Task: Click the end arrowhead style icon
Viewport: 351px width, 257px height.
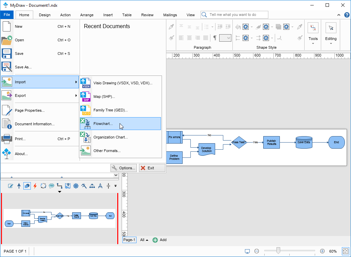Action: pos(258,38)
